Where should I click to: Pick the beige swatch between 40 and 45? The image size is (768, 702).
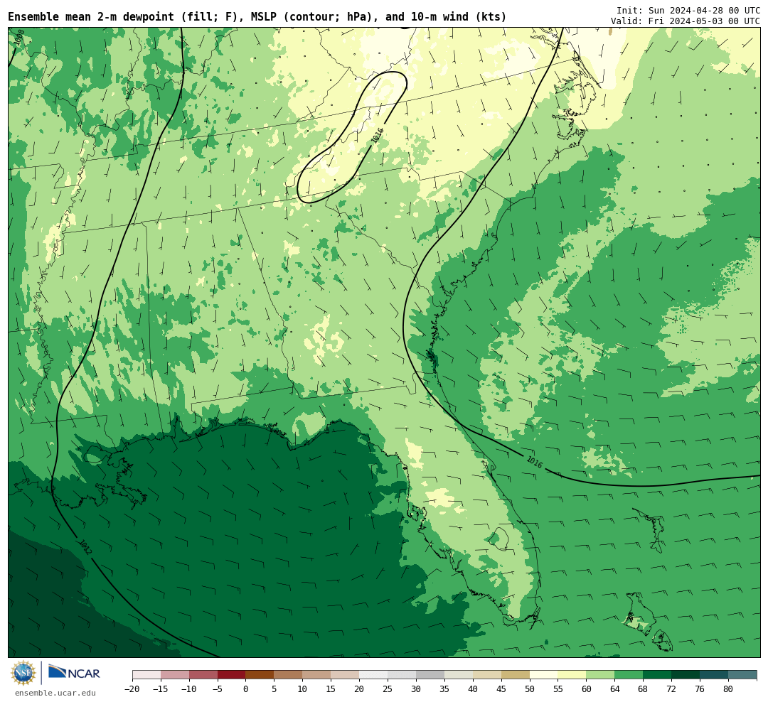pyautogui.click(x=487, y=674)
